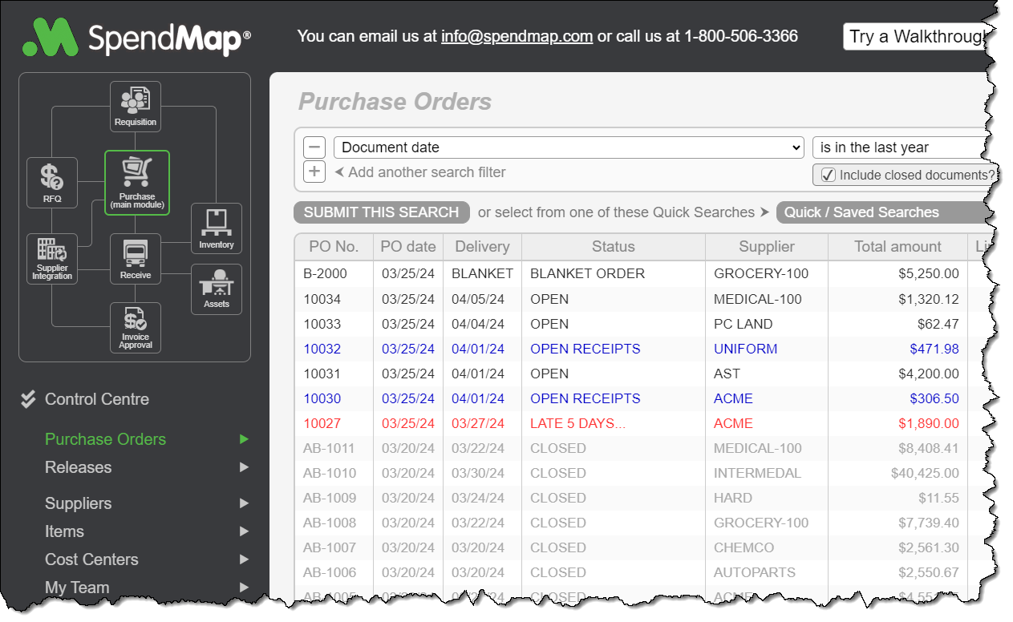Open the Purchase Orders sidebar menu
Viewport: 1013px width, 622px height.
tap(105, 439)
